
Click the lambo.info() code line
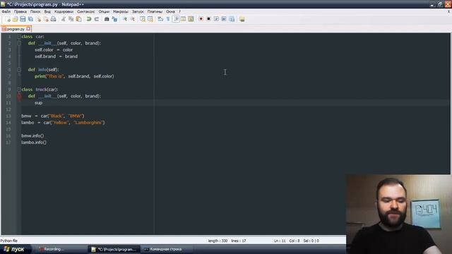[34, 143]
